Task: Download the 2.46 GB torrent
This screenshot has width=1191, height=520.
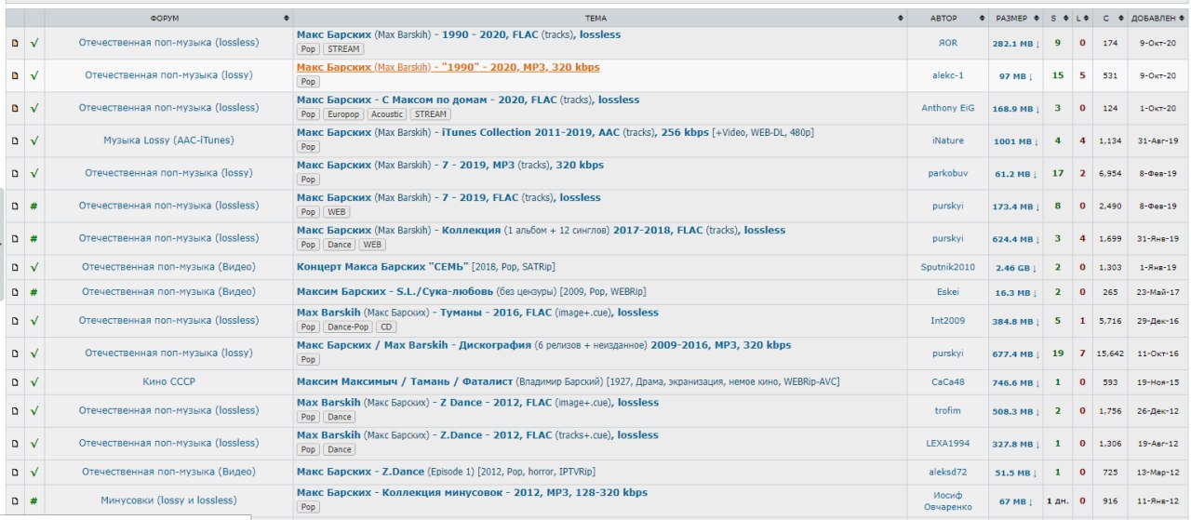Action: (x=1017, y=267)
